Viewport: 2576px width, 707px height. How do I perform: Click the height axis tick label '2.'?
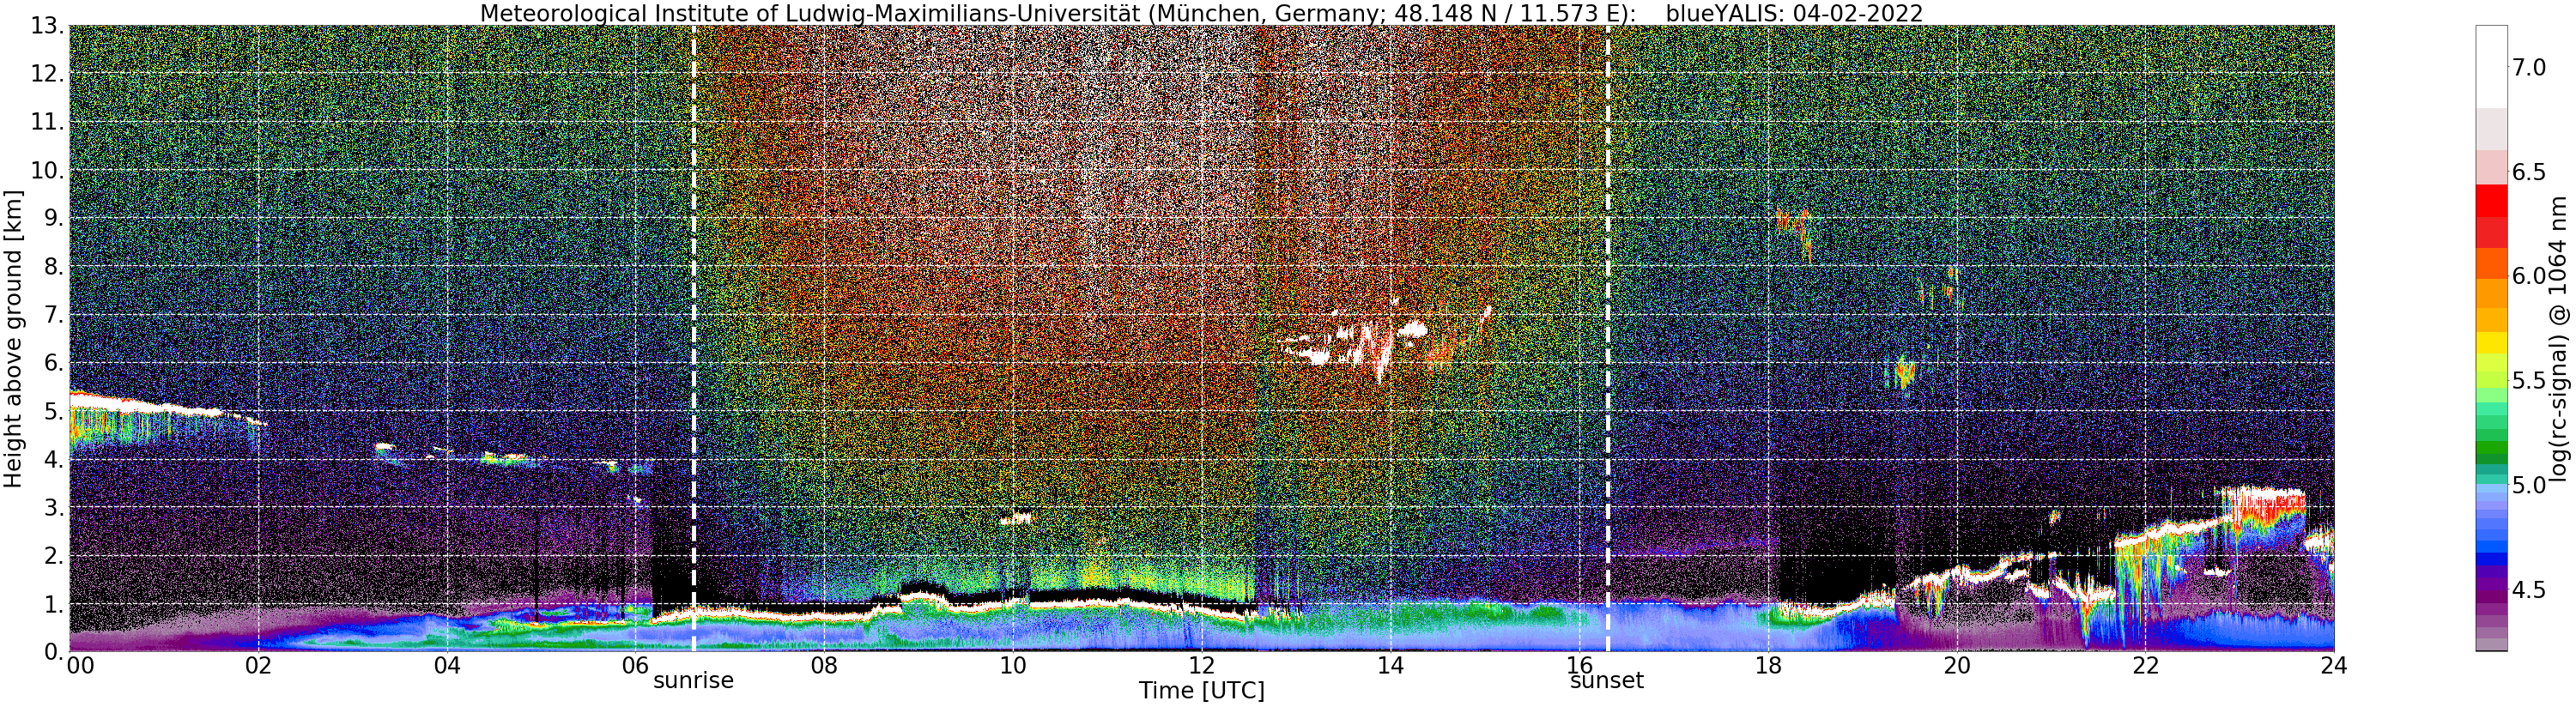click(x=54, y=554)
